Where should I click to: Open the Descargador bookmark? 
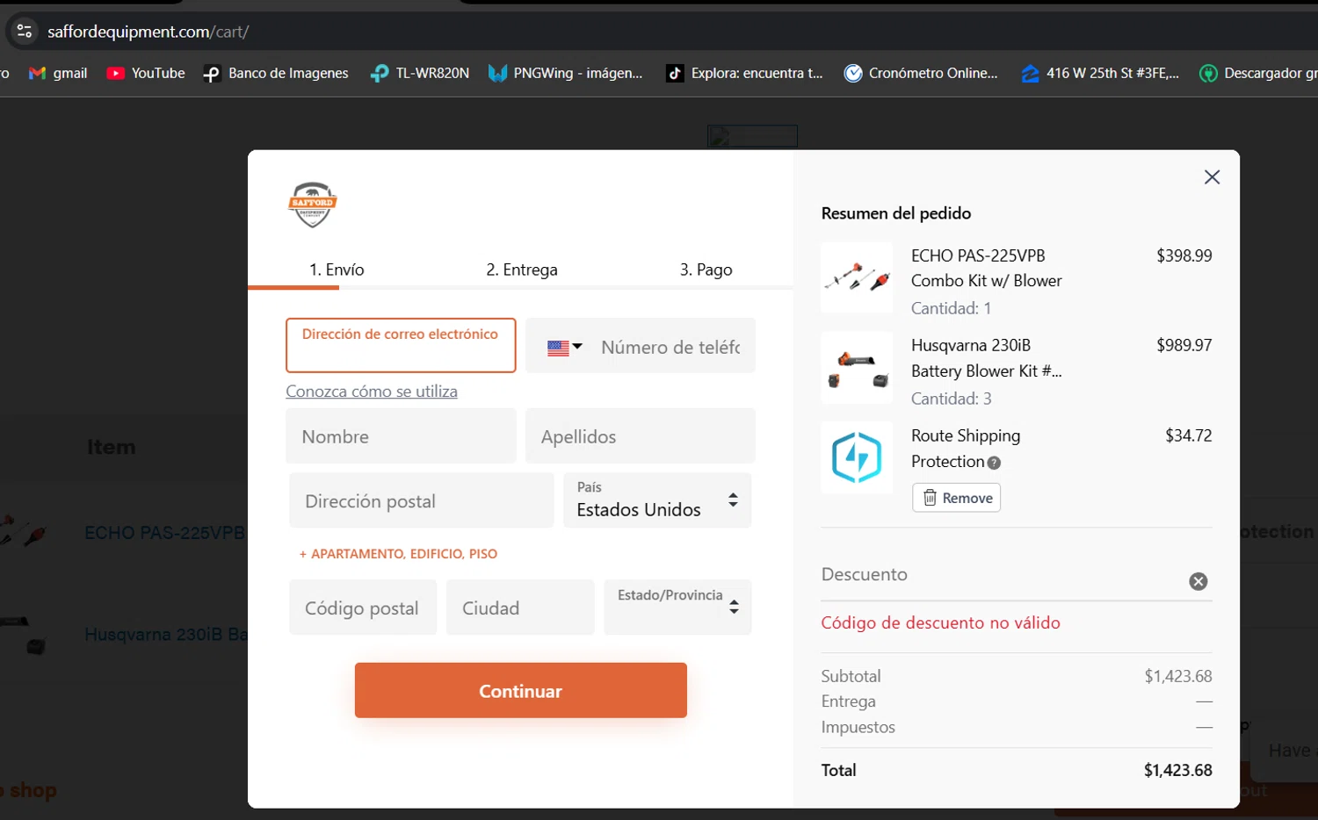[x=1258, y=73]
